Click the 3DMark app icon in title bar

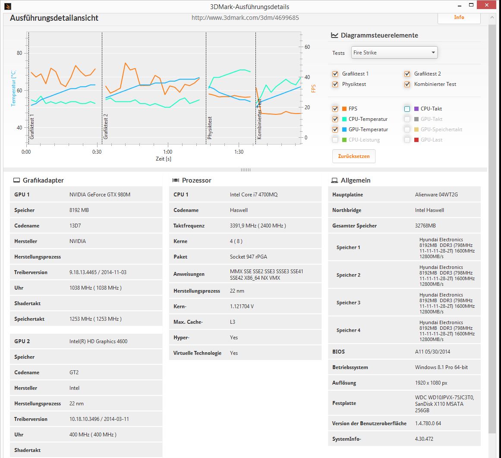(7, 6)
